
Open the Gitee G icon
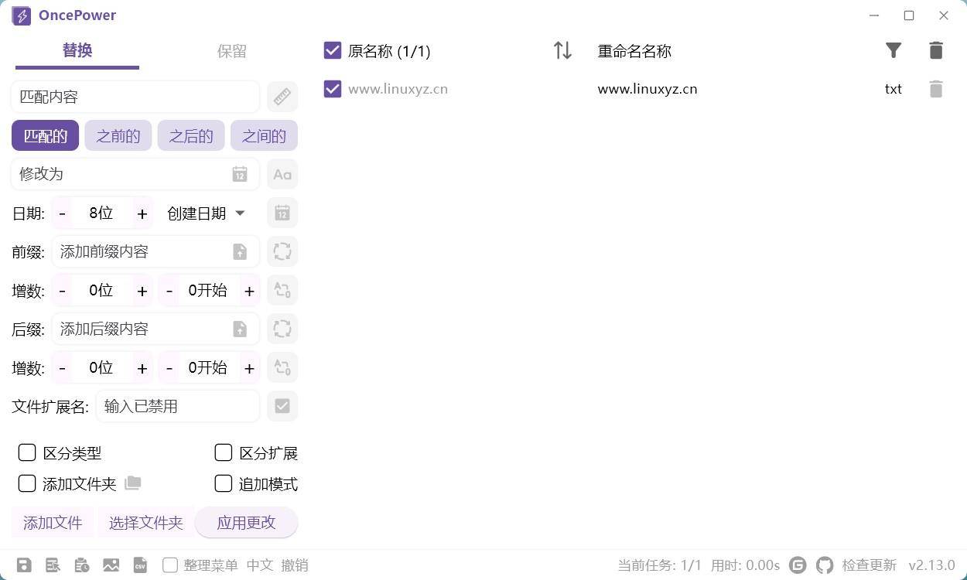point(798,565)
